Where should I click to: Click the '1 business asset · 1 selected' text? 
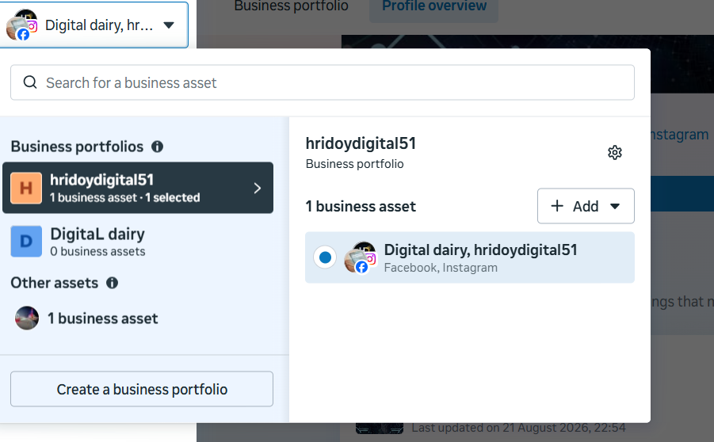point(124,197)
